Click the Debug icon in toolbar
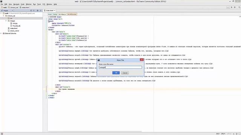This screenshot has width=241, height=135. pyautogui.click(x=235, y=7)
